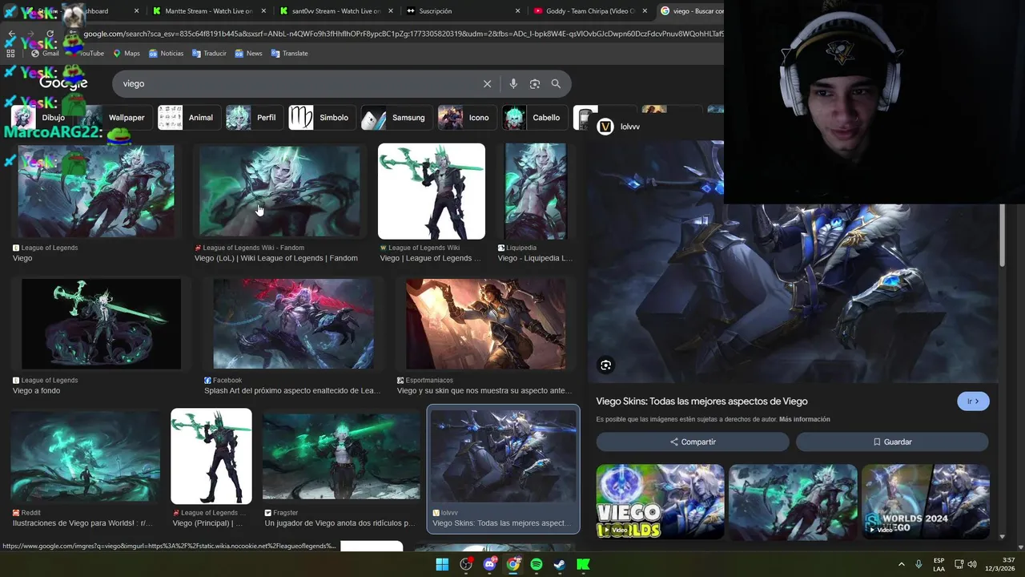1025x577 pixels.
Task: Open the VIEGO WORLDS related video thumbnail
Action: (660, 502)
